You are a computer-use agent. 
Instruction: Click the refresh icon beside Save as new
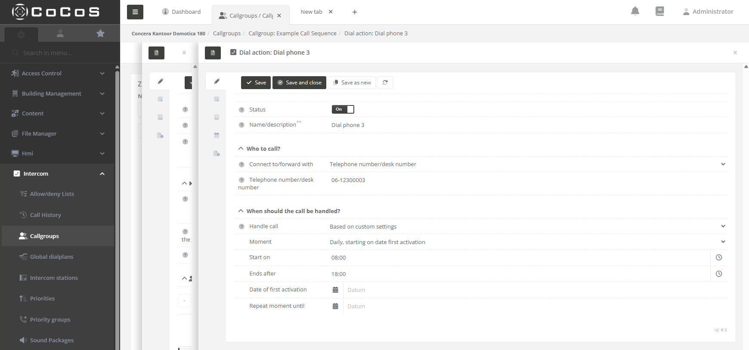[x=385, y=83]
